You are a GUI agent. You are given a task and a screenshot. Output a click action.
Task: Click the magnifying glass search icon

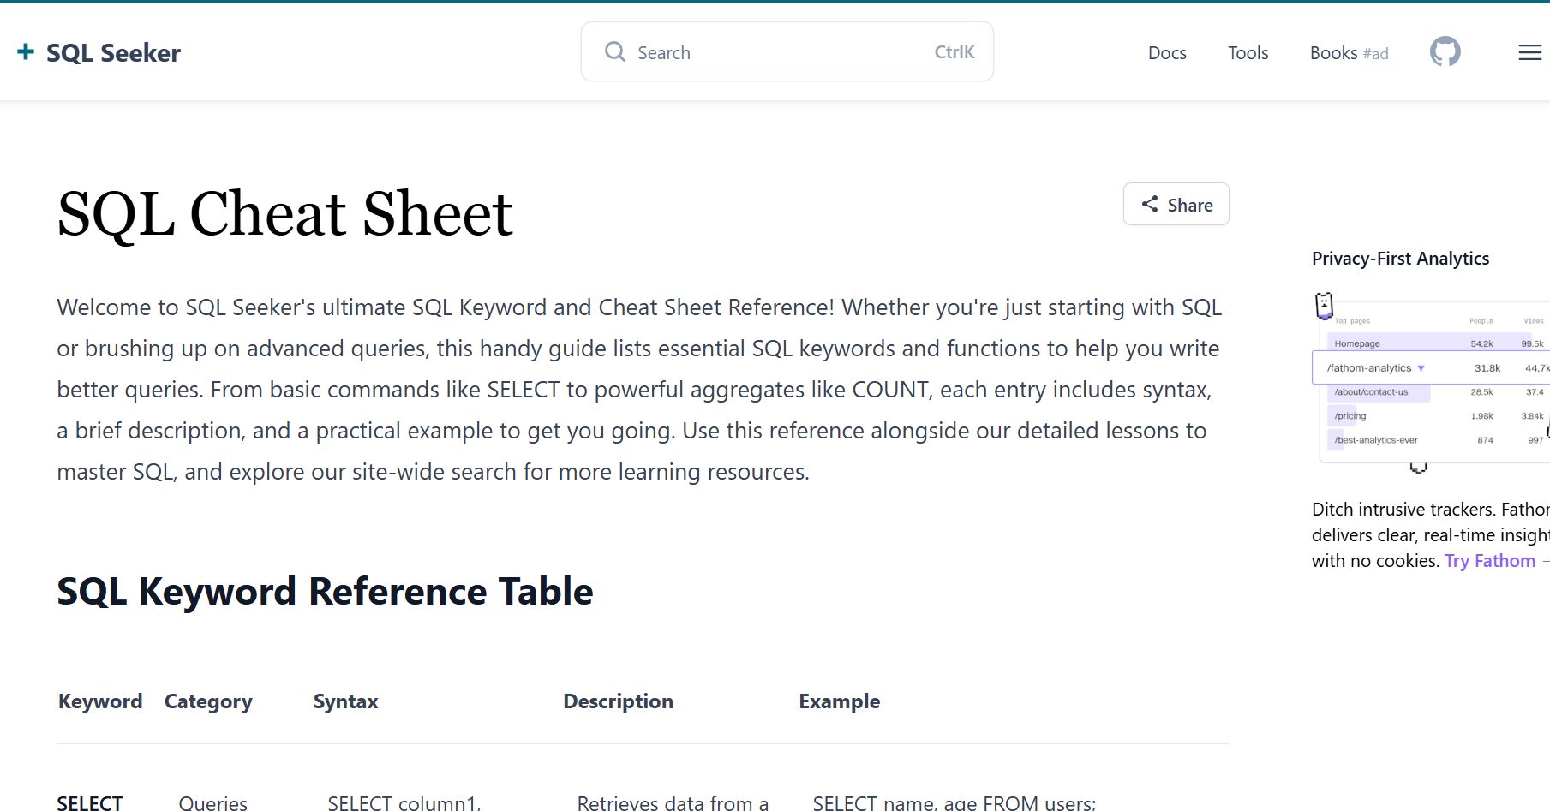point(614,51)
